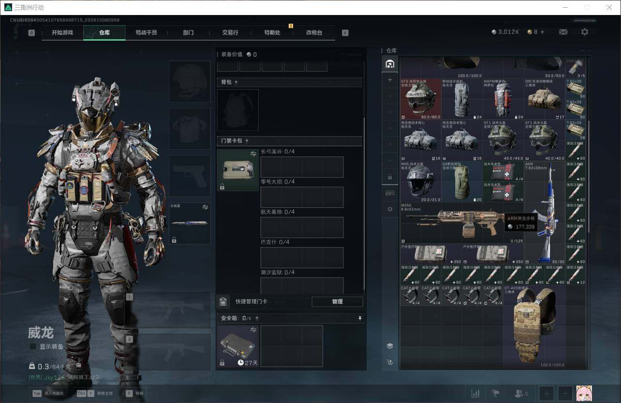Image resolution: width=621 pixels, height=403 pixels.
Task: Select the DT-AVS armor vest item
Action: (x=534, y=326)
